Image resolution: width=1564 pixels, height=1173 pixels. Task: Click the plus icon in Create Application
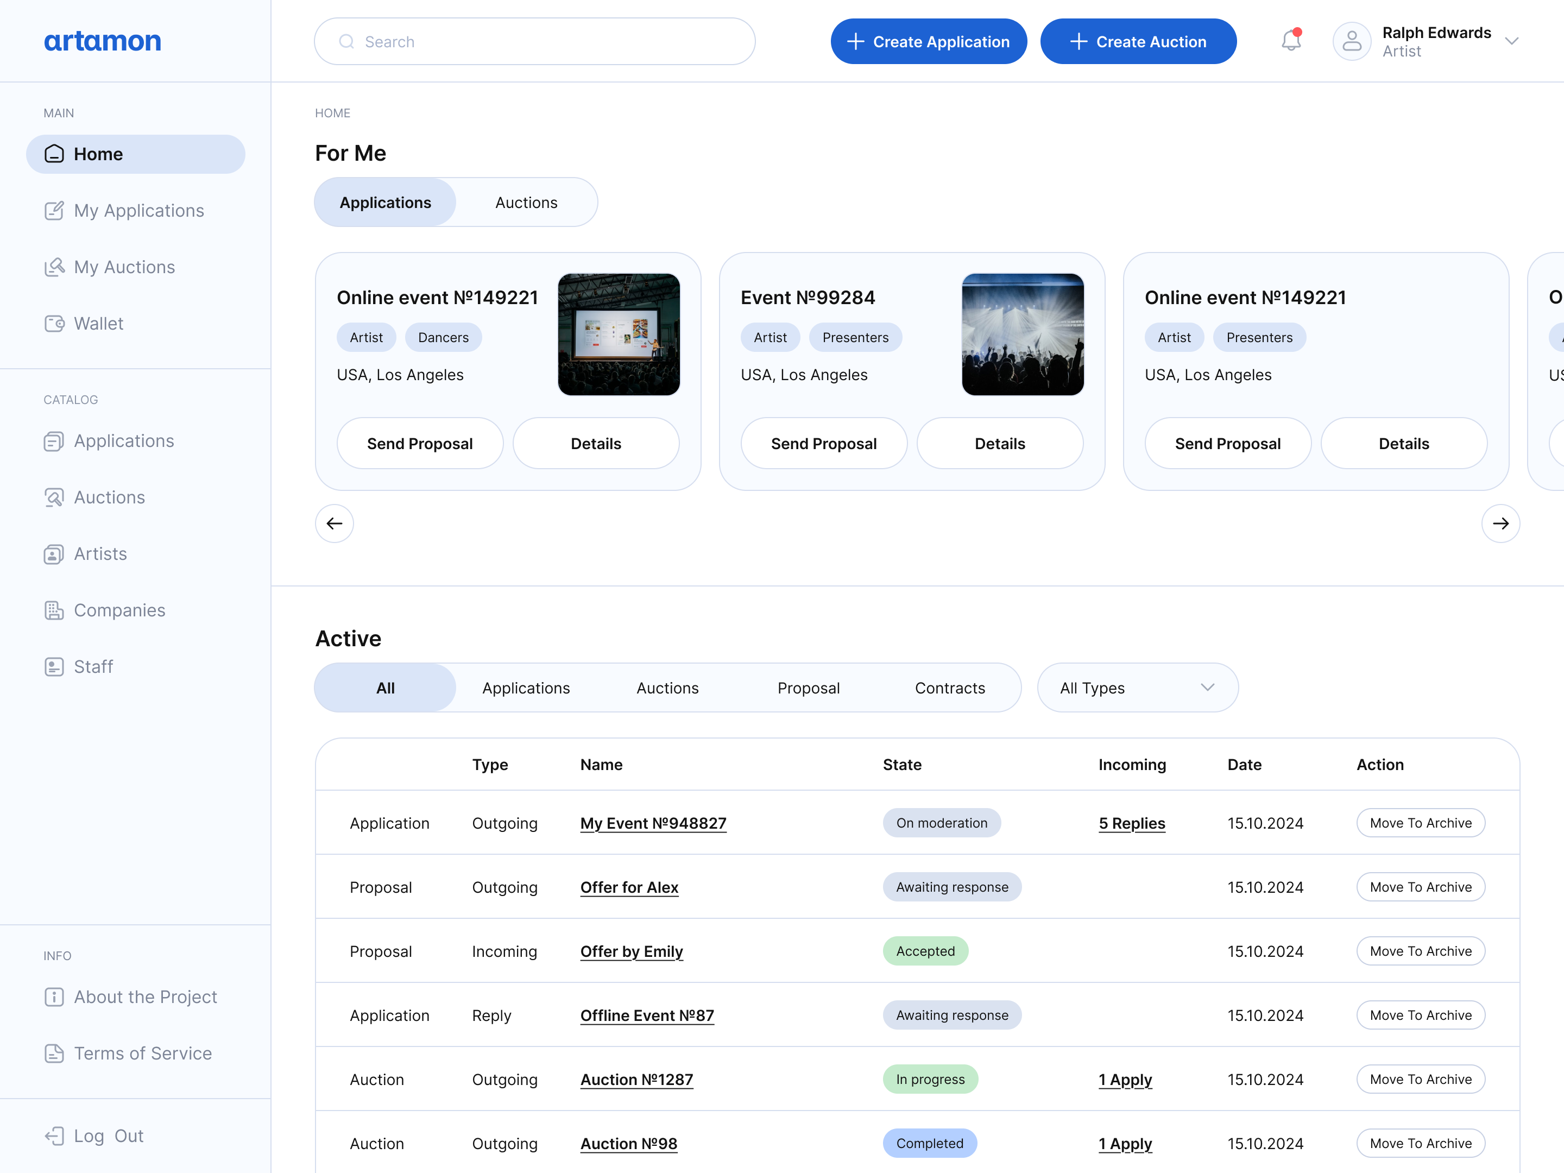tap(855, 42)
